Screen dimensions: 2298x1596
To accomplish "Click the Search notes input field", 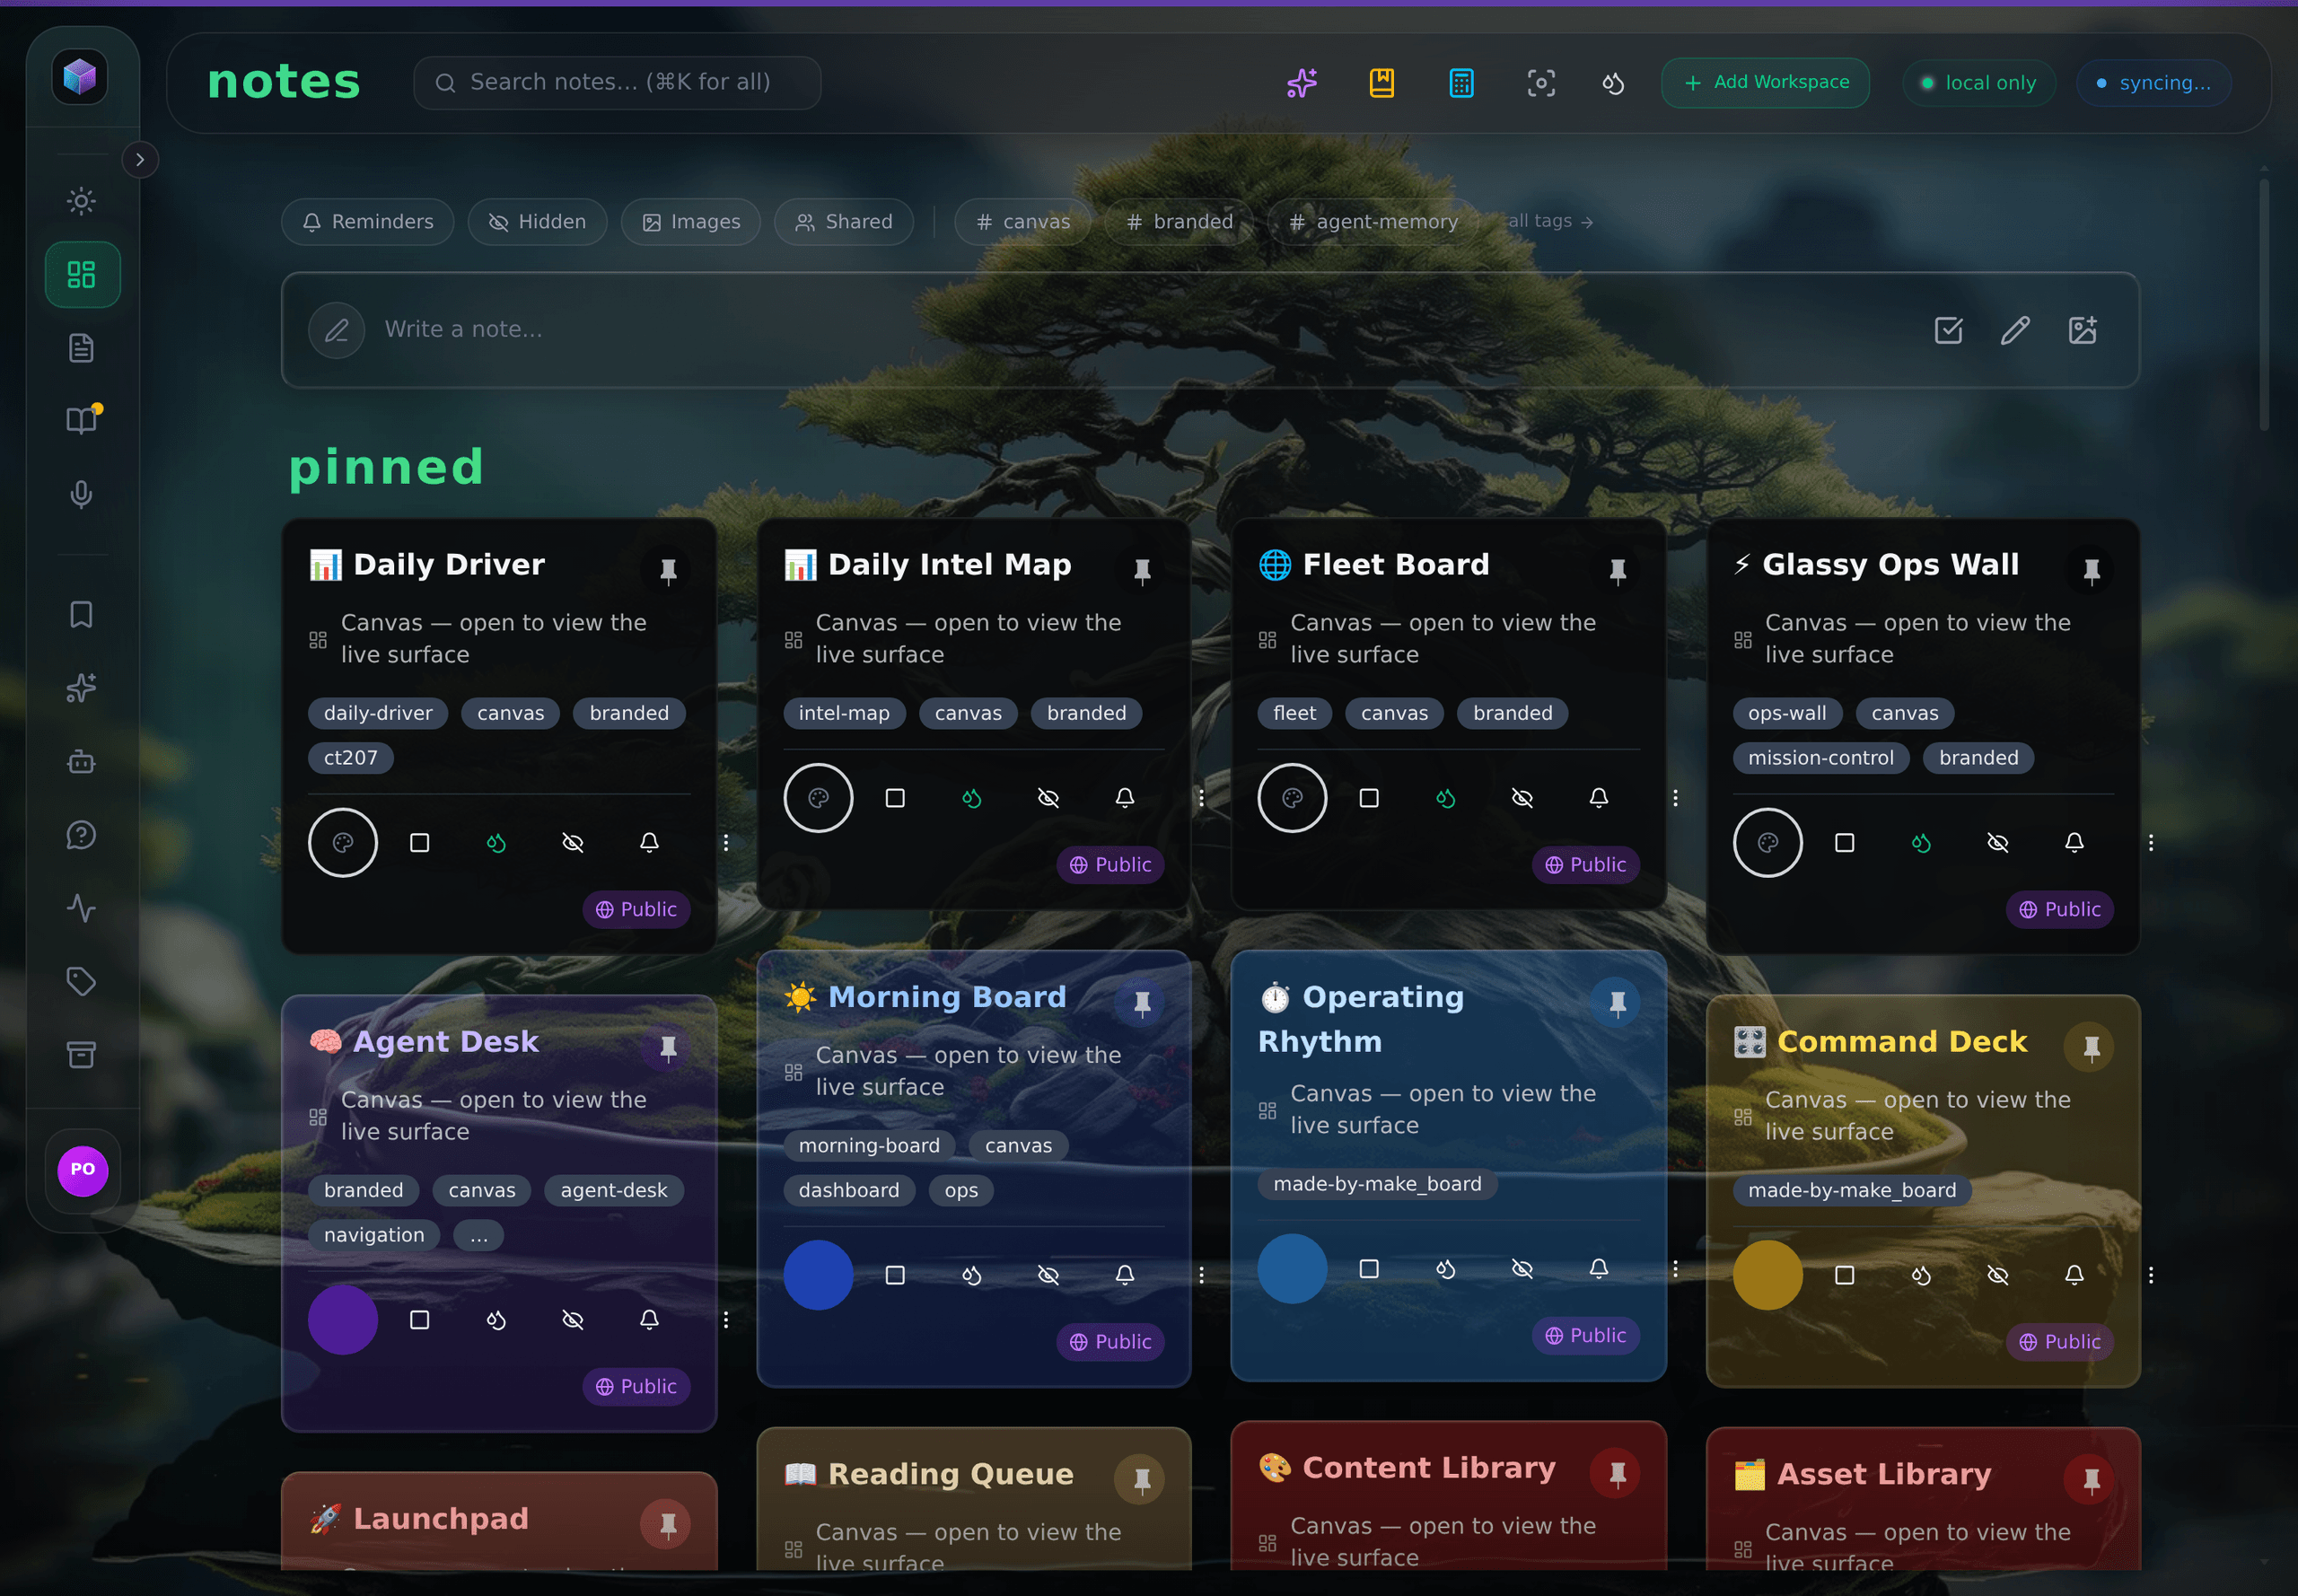I will (617, 83).
